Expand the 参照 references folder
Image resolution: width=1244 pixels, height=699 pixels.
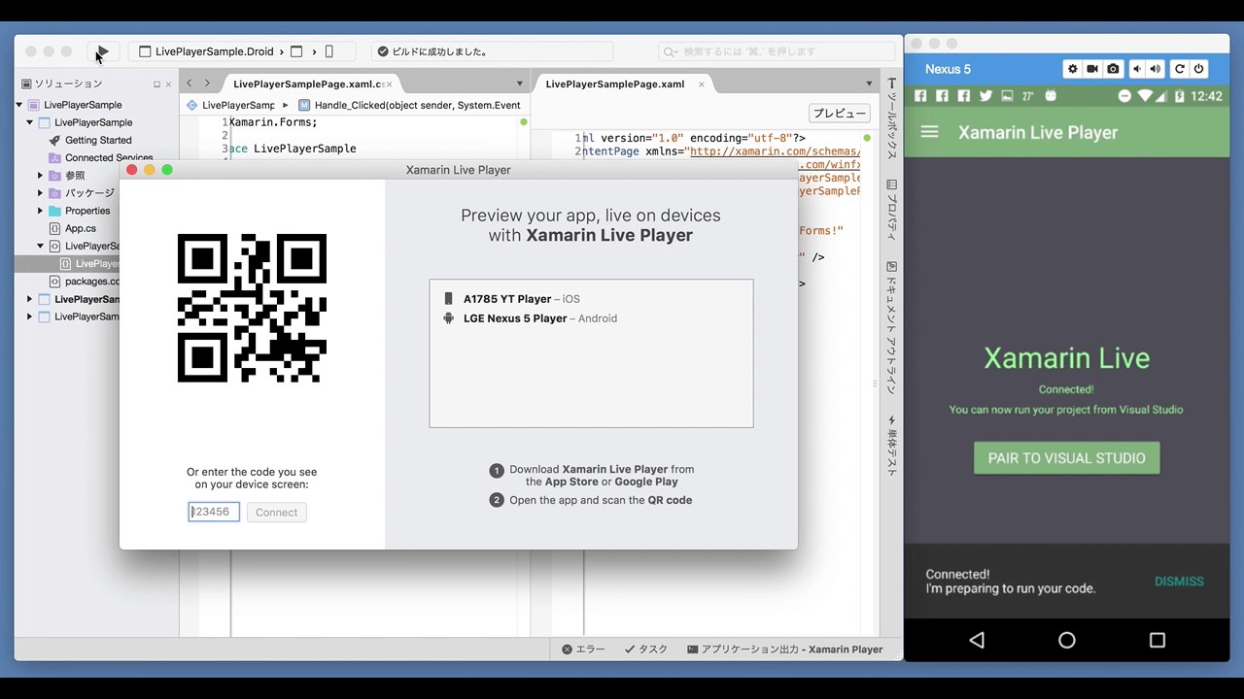[x=41, y=176]
